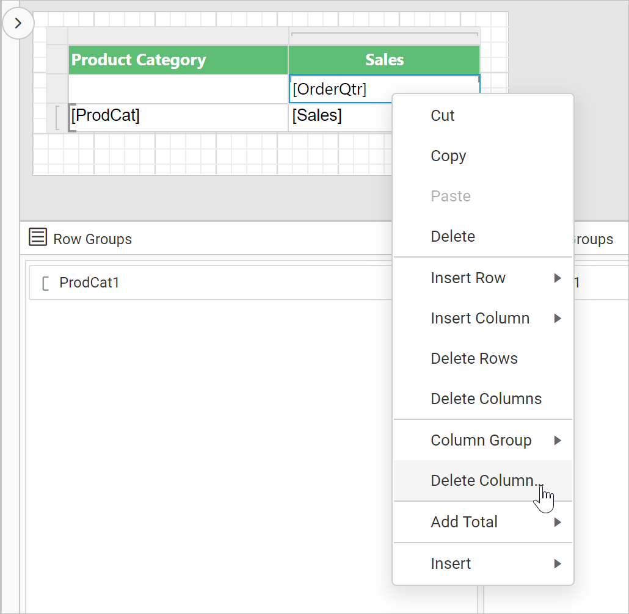Viewport: 629px width, 614px height.
Task: Click the group bracket icon beside ProdCat1
Action: tap(45, 282)
